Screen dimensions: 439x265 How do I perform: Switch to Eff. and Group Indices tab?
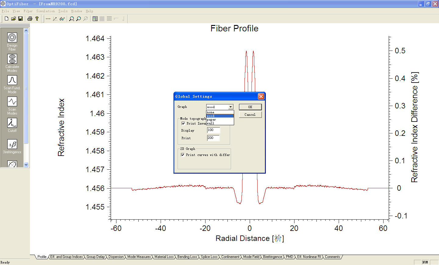(x=66, y=257)
